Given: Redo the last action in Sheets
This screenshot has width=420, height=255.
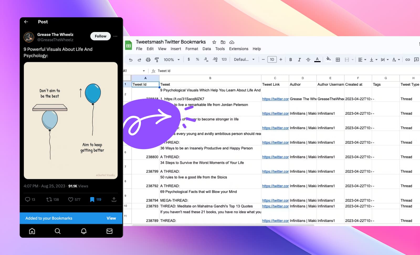Looking at the screenshot, I should point(139,60).
